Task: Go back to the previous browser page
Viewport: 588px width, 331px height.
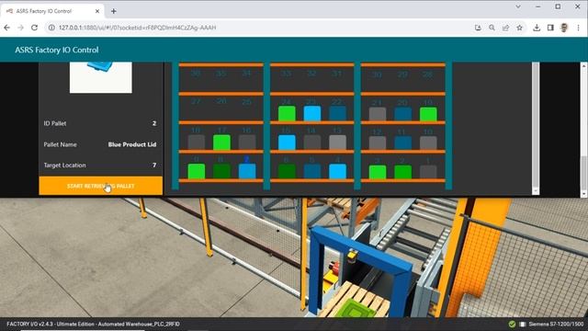Action: pyautogui.click(x=6, y=28)
